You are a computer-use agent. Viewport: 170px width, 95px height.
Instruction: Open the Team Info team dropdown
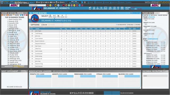coord(161,13)
